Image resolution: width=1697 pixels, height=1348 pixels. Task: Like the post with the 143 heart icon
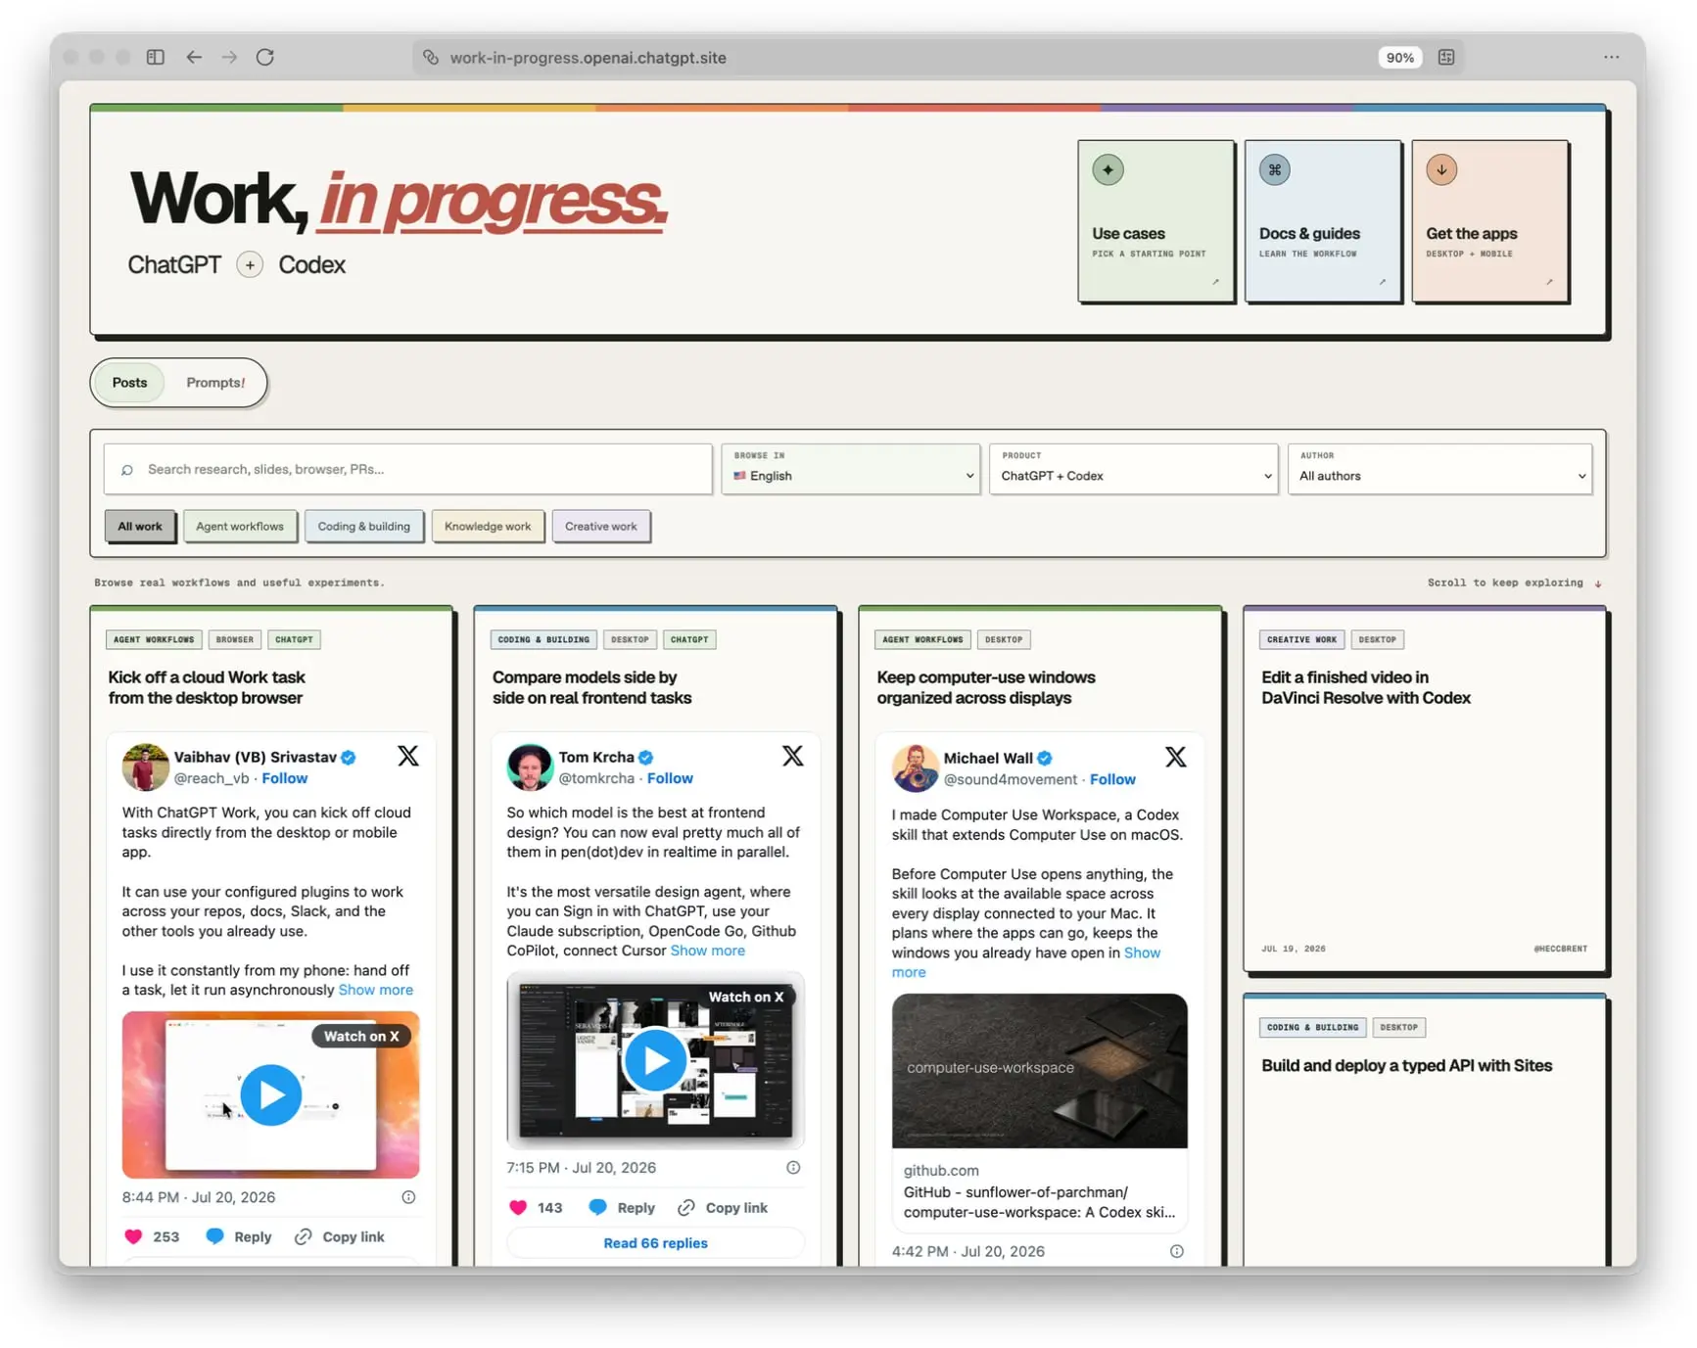point(518,1207)
